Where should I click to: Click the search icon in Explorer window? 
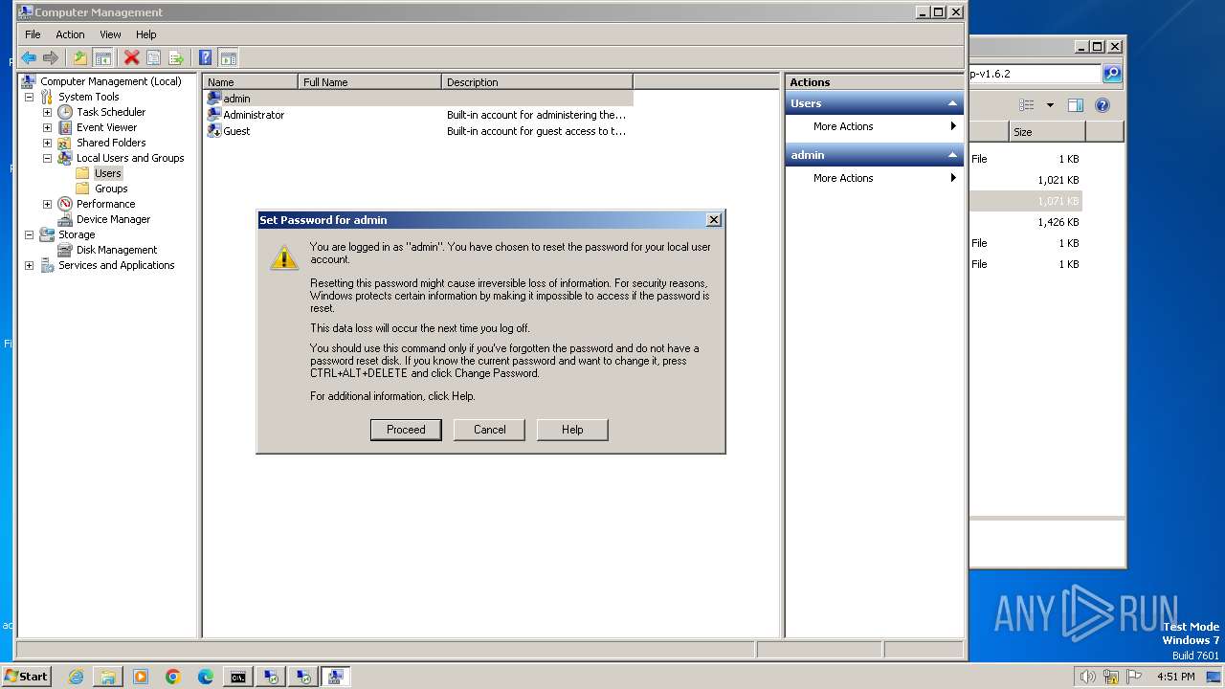click(x=1112, y=74)
